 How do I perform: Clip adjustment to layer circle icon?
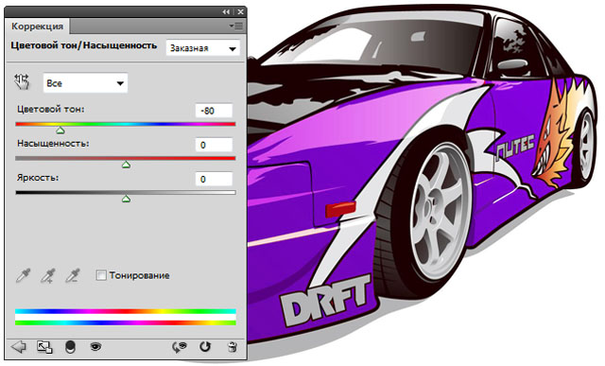(70, 347)
